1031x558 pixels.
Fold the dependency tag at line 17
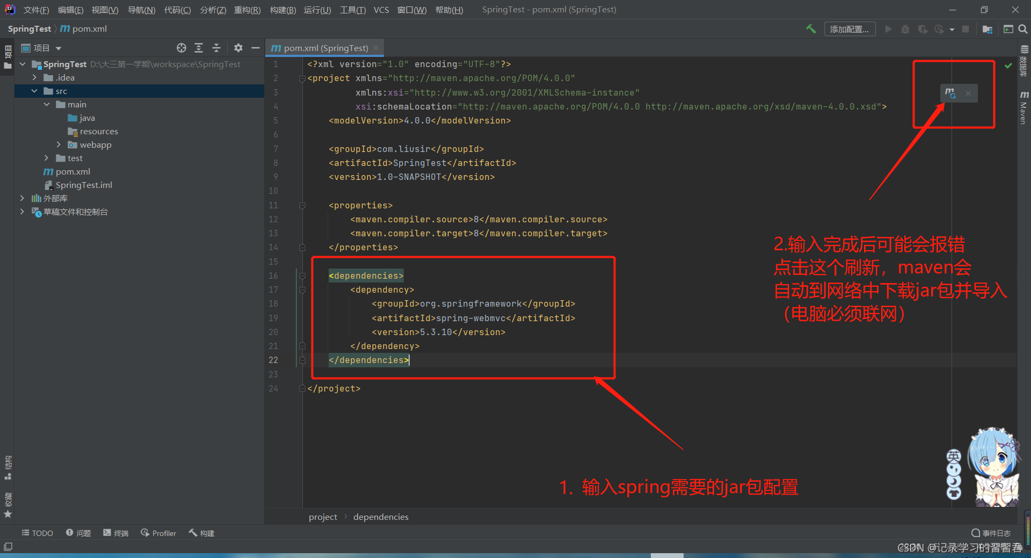(x=302, y=290)
